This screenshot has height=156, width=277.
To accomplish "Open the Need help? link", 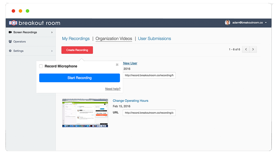I will (113, 89).
